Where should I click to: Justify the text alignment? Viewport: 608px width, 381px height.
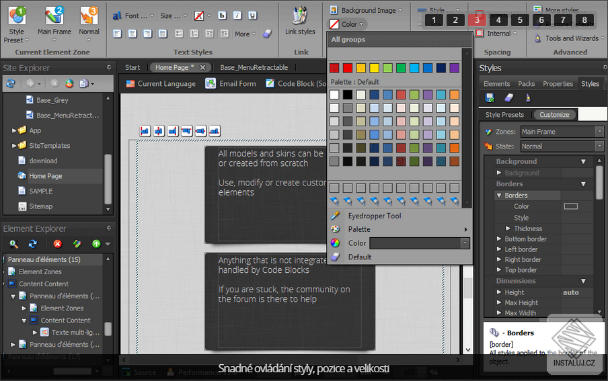163,34
